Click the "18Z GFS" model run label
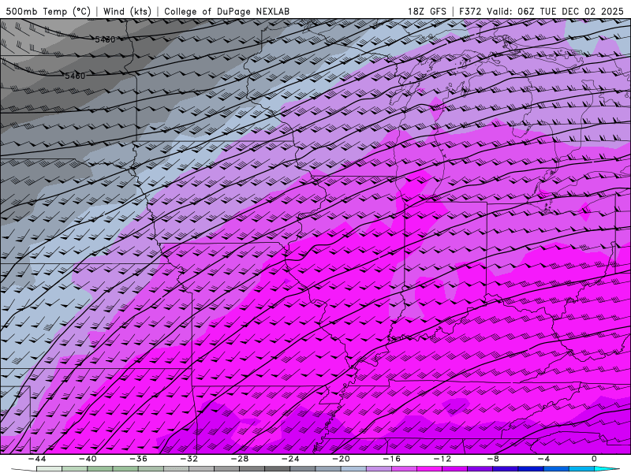 pos(427,11)
